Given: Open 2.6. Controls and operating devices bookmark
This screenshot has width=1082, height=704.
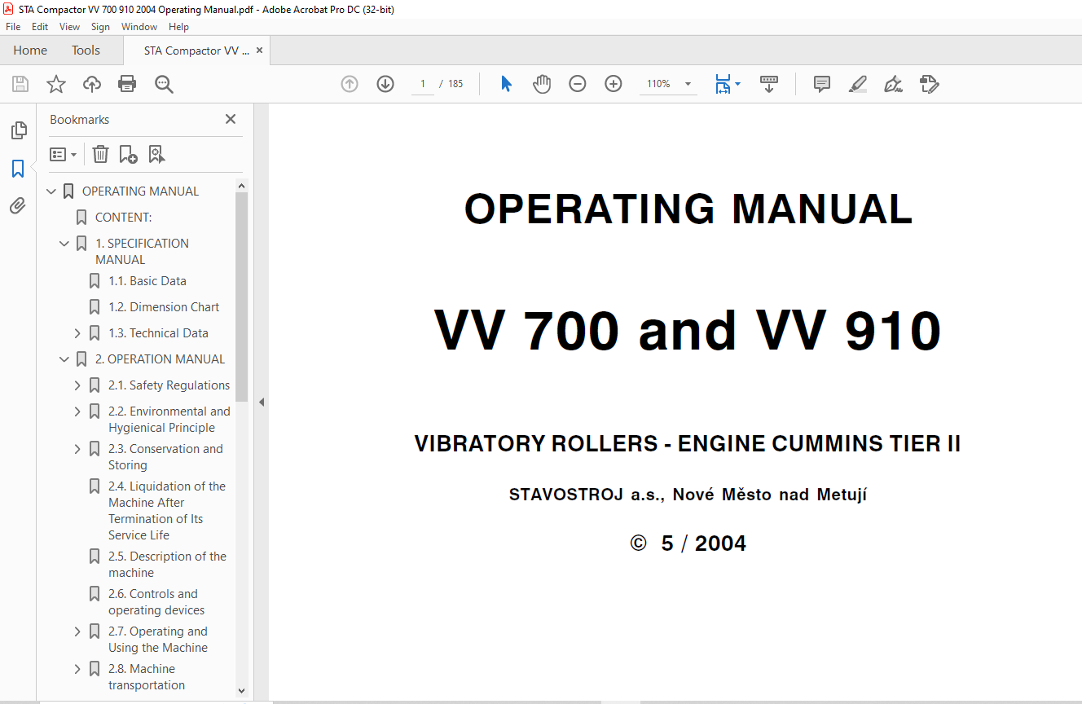Looking at the screenshot, I should click(156, 602).
